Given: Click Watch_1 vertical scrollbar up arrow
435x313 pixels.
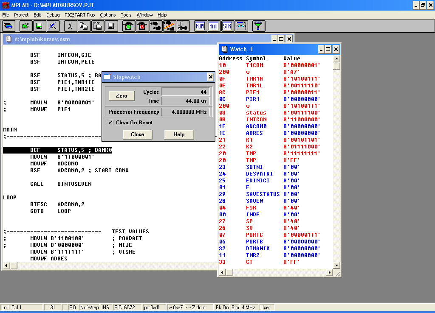Looking at the screenshot, I should pyautogui.click(x=336, y=59).
